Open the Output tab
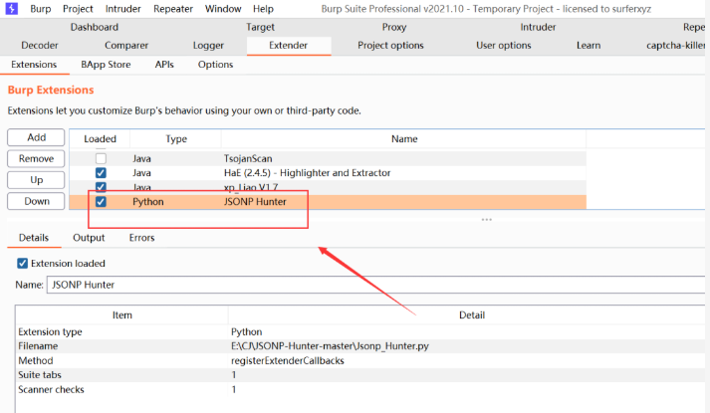 coord(89,238)
